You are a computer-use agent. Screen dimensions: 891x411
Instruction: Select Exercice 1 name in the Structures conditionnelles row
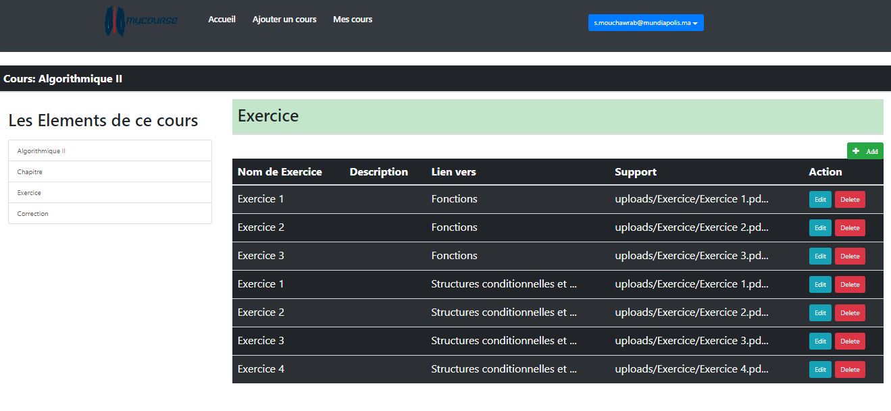[261, 284]
